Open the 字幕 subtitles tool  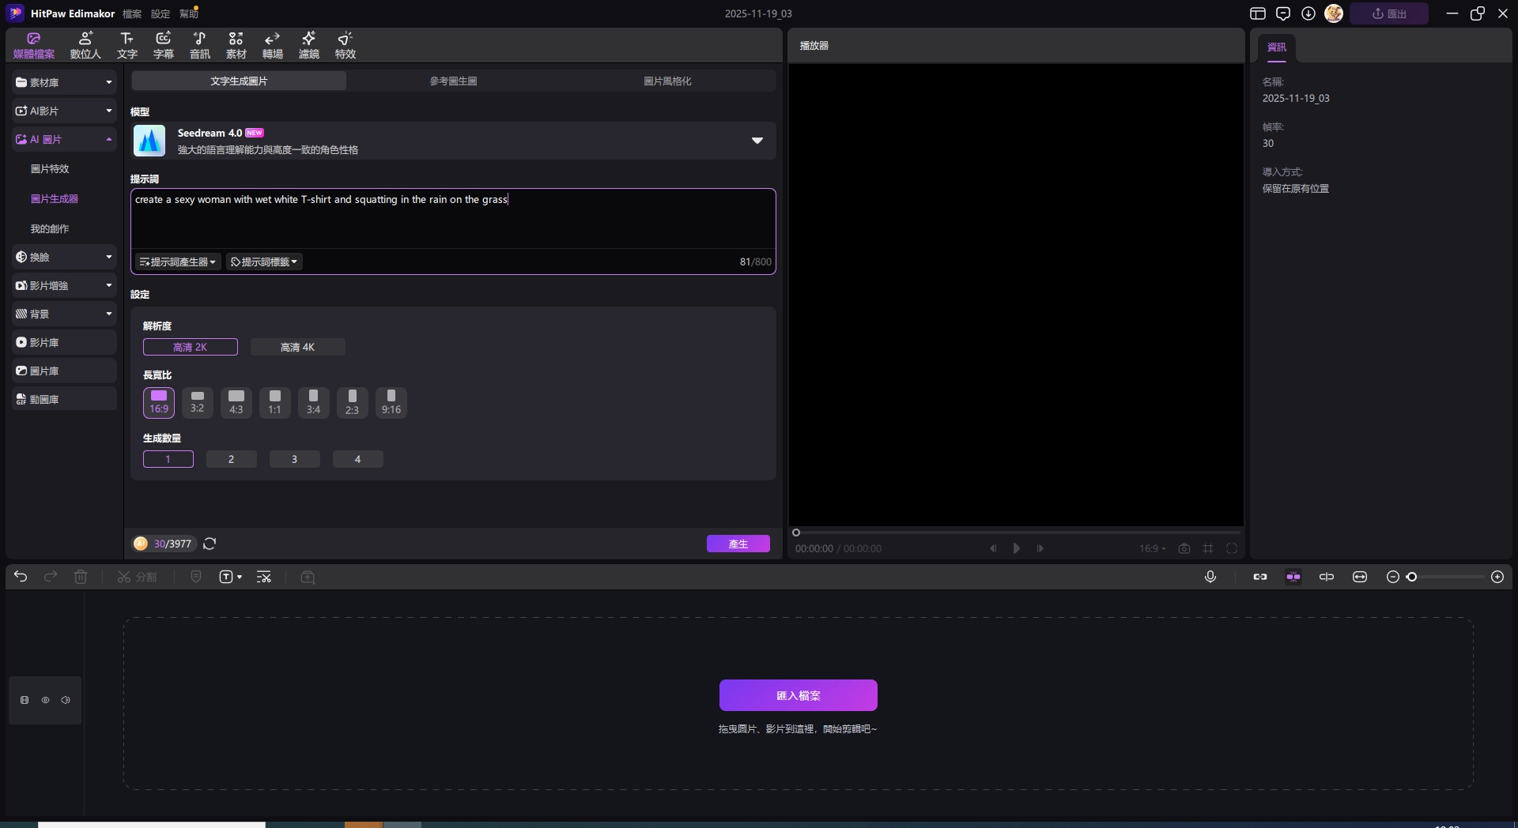pyautogui.click(x=164, y=45)
